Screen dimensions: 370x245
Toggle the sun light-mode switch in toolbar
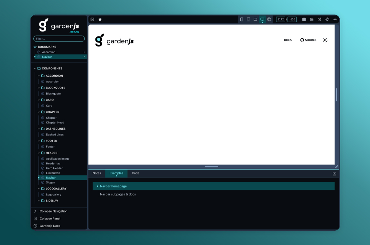(x=335, y=19)
